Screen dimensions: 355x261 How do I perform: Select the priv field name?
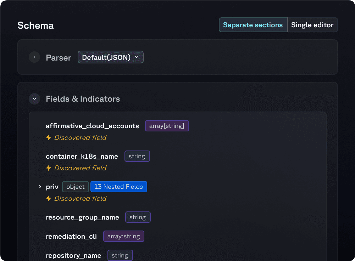(x=52, y=187)
